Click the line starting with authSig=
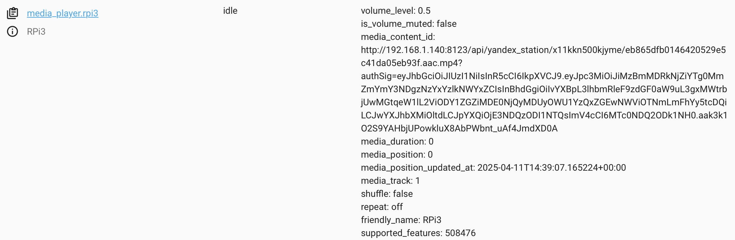Image resolution: width=735 pixels, height=240 pixels. (x=542, y=76)
